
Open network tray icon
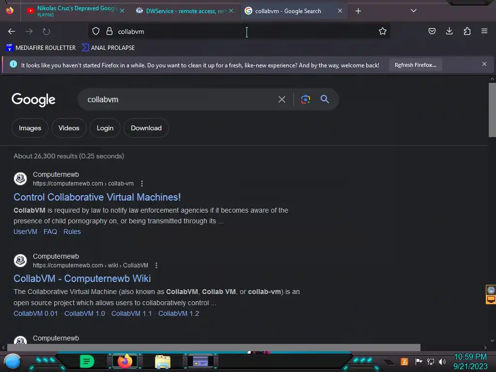tap(431, 361)
